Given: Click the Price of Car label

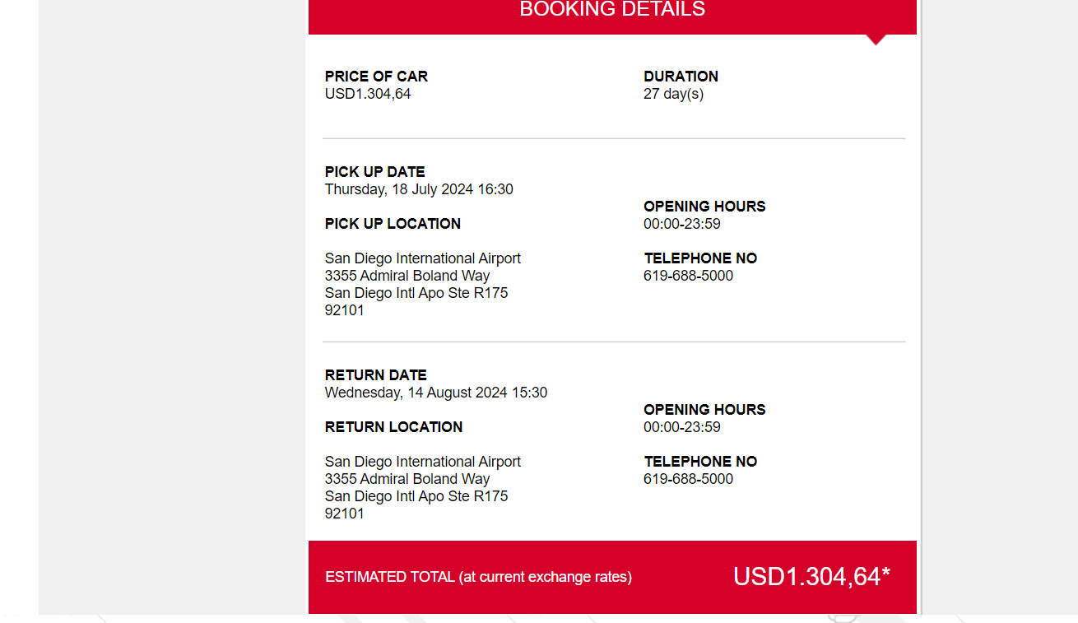Looking at the screenshot, I should coord(376,77).
